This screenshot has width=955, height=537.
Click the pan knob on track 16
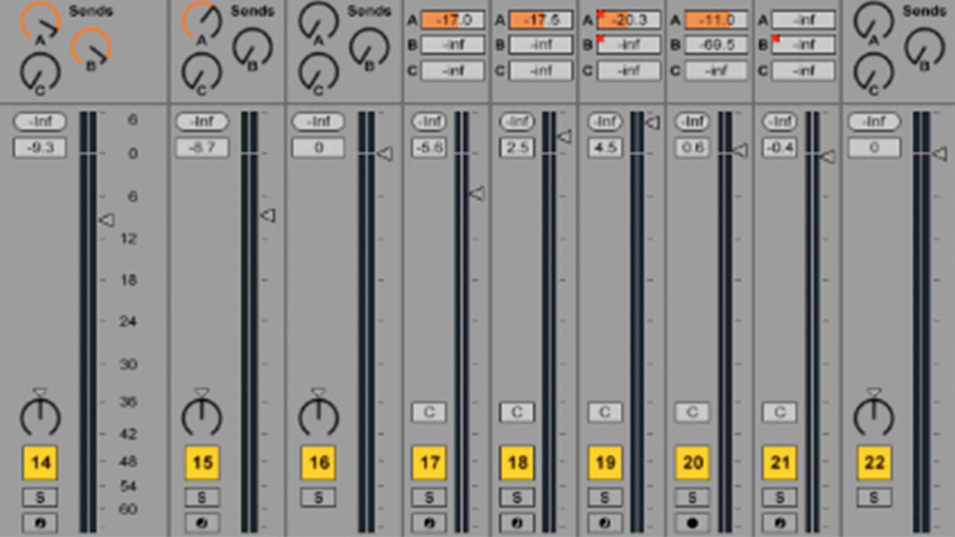pyautogui.click(x=318, y=417)
